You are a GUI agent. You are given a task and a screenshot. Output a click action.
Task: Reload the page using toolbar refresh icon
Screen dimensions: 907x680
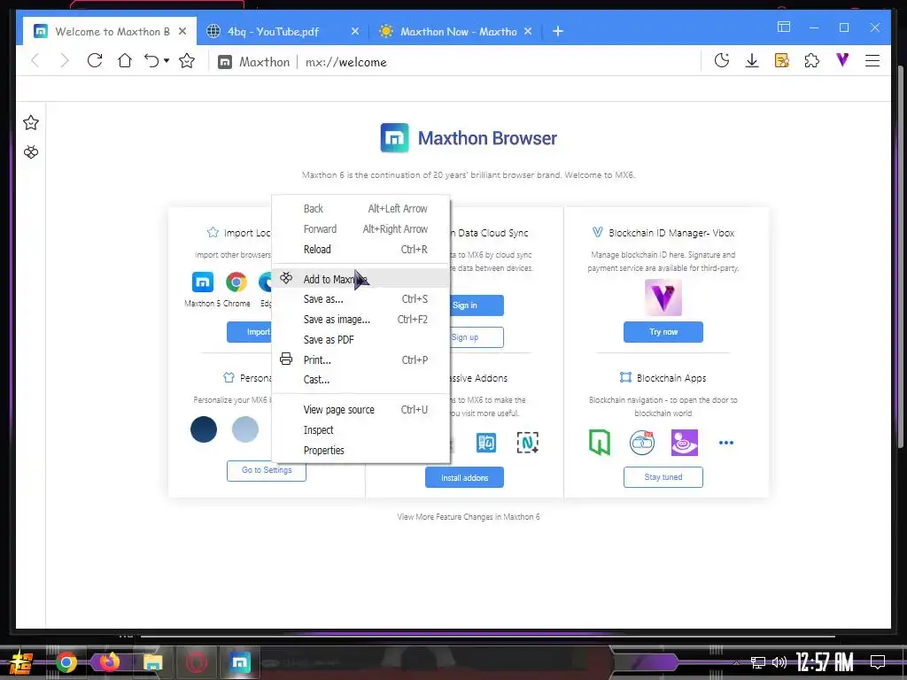[x=94, y=60]
